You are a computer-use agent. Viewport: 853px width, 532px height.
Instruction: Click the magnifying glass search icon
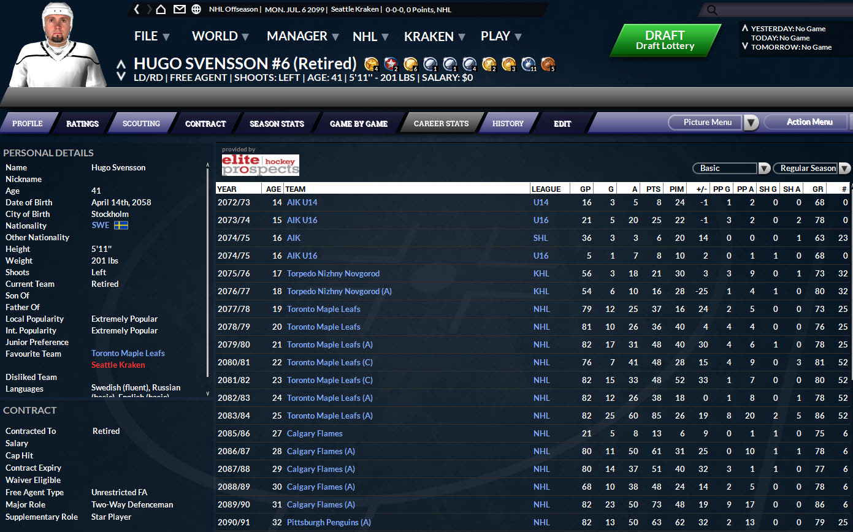tap(712, 10)
